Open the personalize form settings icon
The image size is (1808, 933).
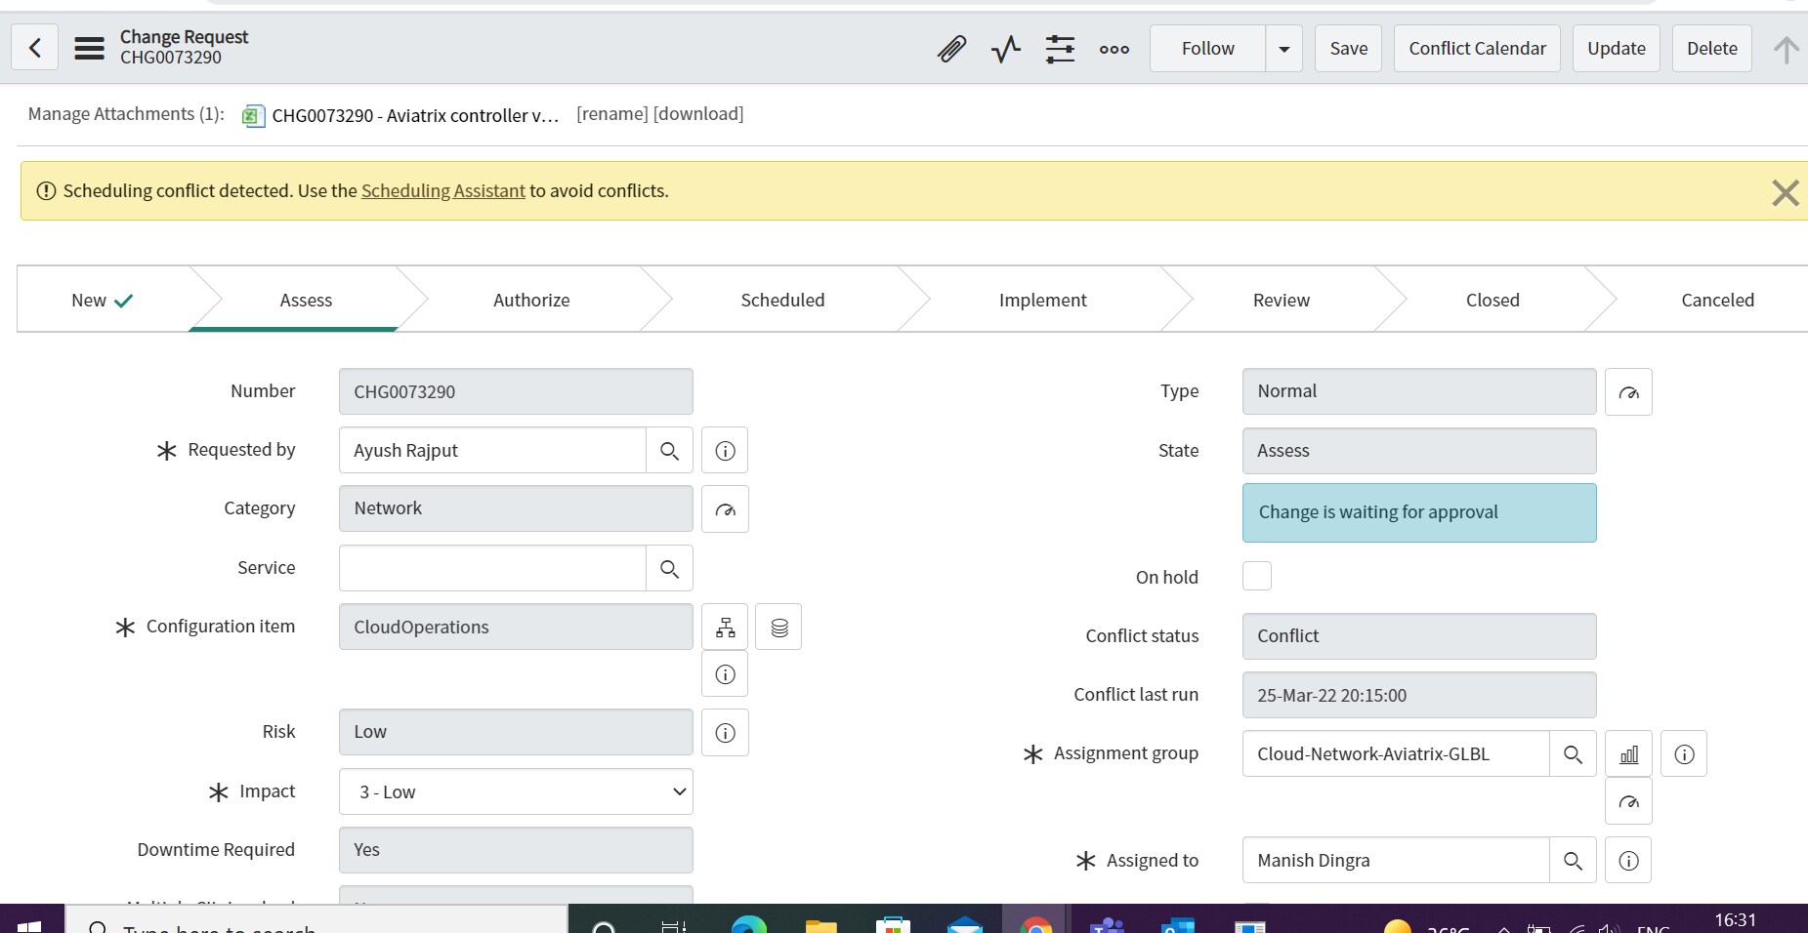tap(1060, 49)
